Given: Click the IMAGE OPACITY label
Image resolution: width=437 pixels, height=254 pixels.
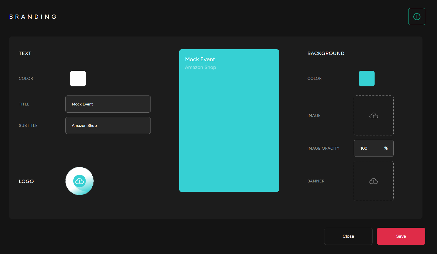Looking at the screenshot, I should pos(323,148).
